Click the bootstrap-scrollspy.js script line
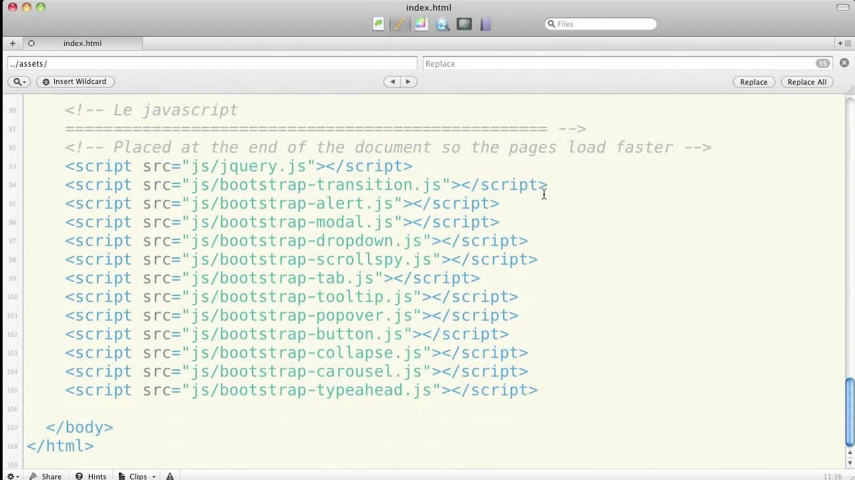Image resolution: width=855 pixels, height=480 pixels. [x=301, y=259]
